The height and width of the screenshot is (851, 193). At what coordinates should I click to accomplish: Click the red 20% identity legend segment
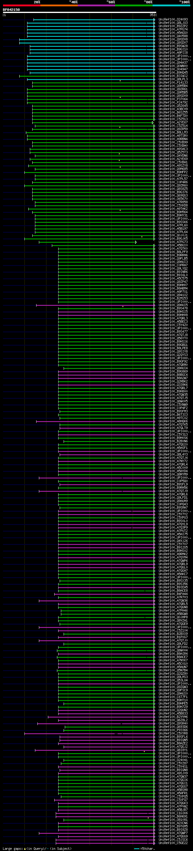[21, 5]
